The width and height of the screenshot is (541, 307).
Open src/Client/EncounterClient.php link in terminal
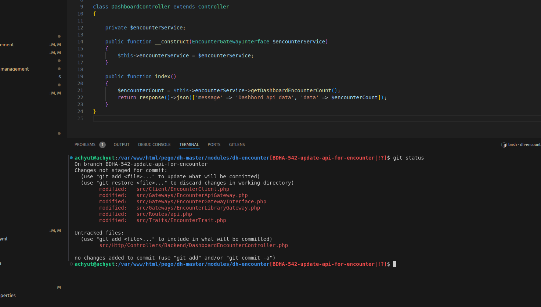click(183, 189)
